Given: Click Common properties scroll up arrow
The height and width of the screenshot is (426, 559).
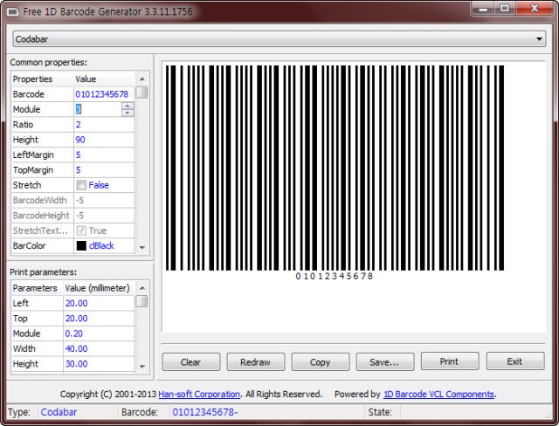Looking at the screenshot, I should pyautogui.click(x=142, y=79).
